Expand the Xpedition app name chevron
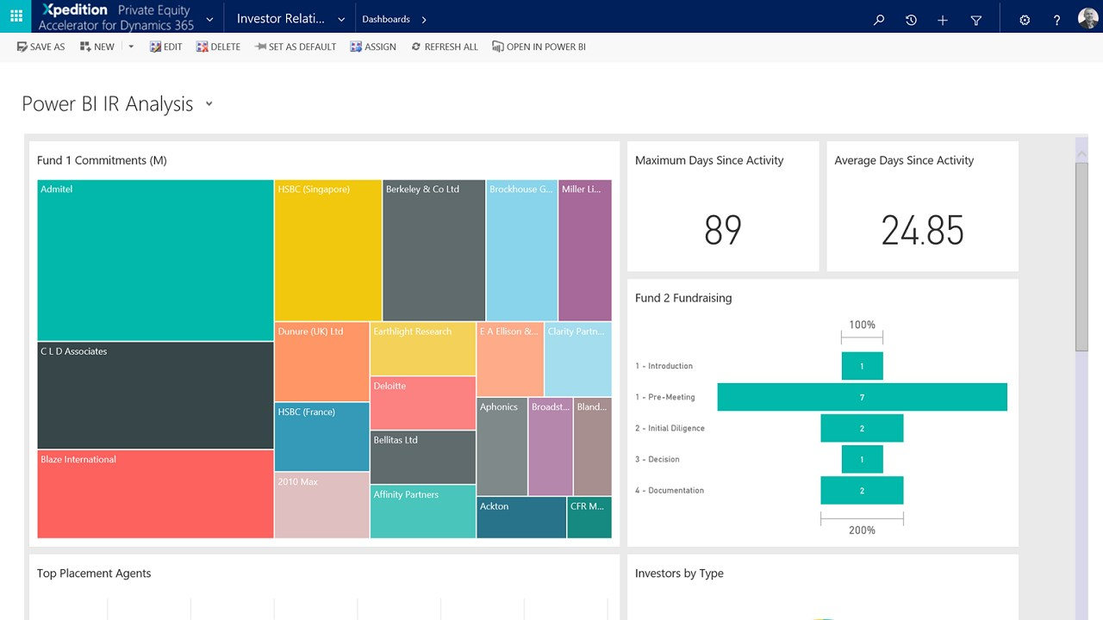The image size is (1103, 620). pyautogui.click(x=209, y=20)
